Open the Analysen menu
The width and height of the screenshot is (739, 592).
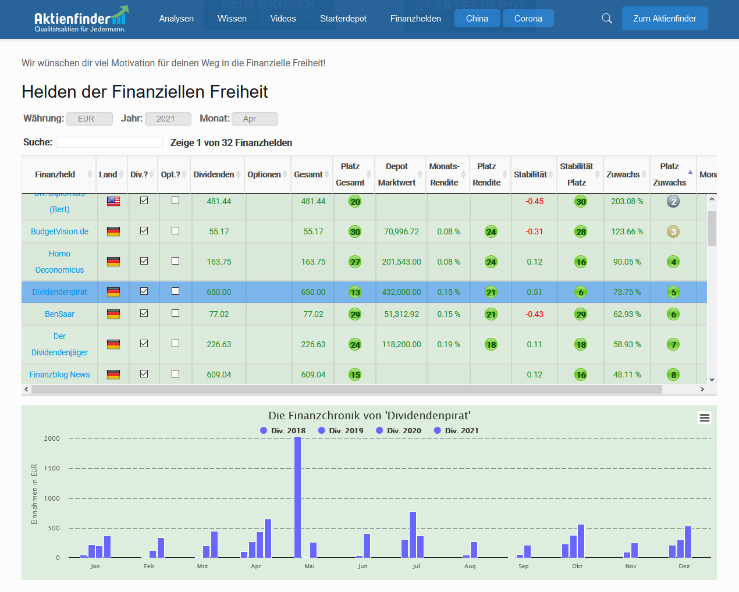[176, 19]
